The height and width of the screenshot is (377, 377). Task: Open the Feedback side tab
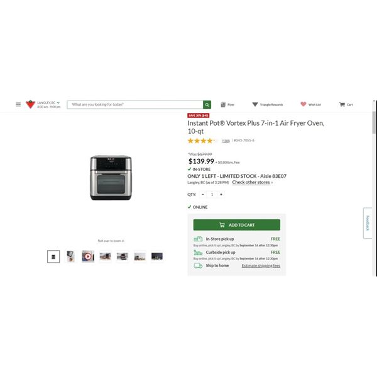pyautogui.click(x=368, y=223)
